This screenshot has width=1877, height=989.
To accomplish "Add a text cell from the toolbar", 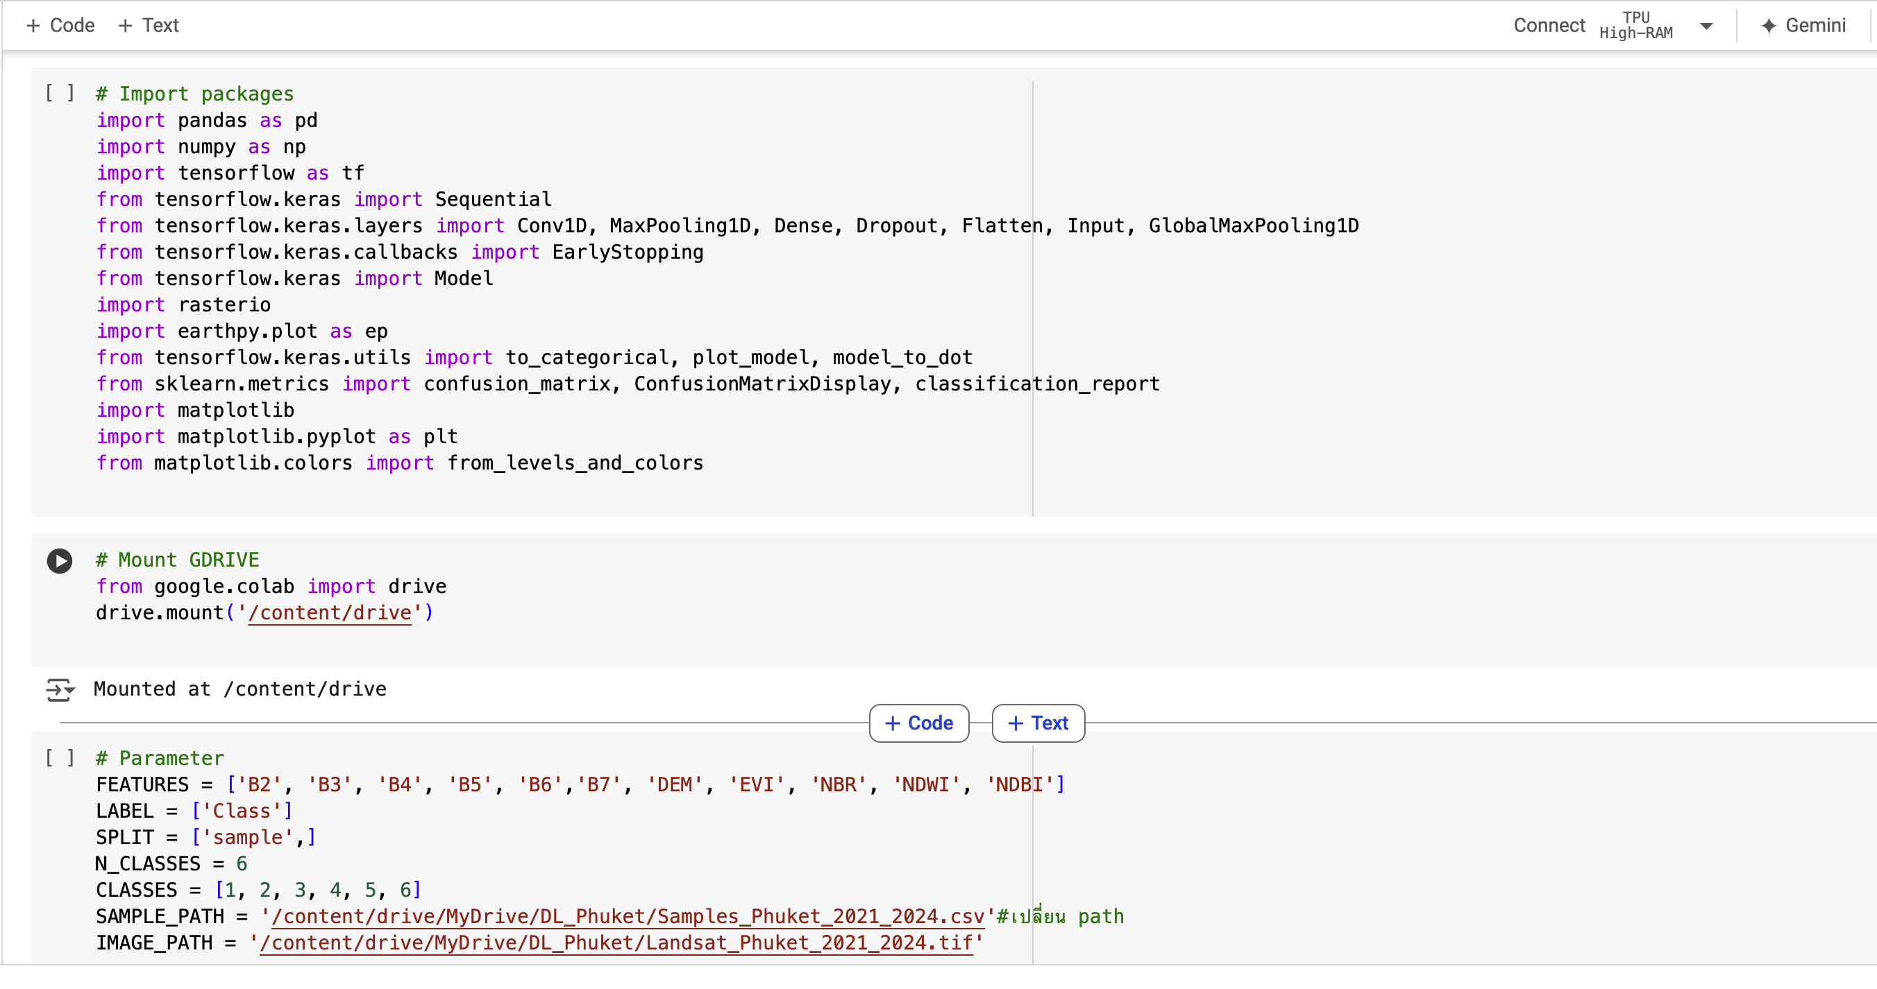I will [149, 26].
